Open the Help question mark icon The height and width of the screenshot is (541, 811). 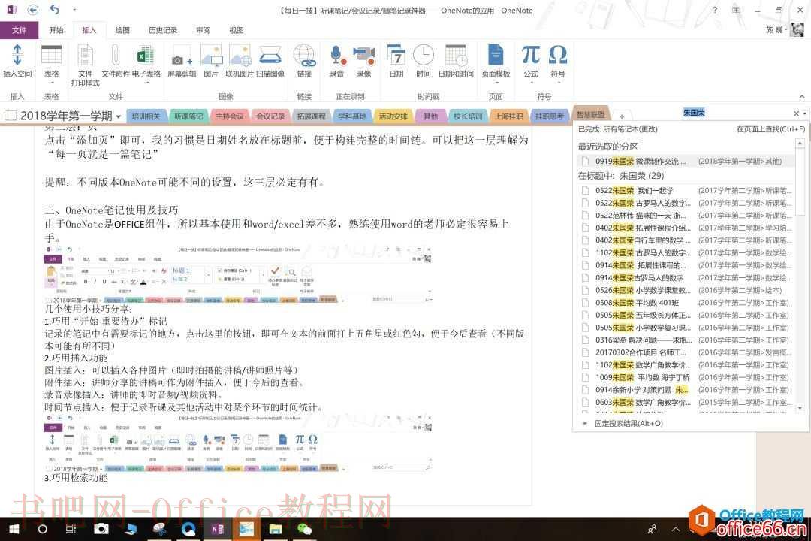715,10
